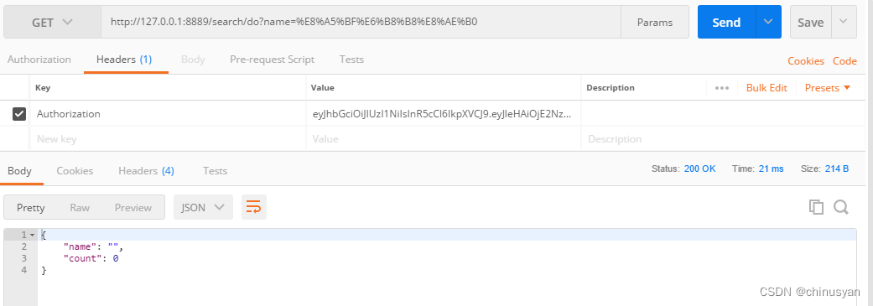Open the Params editor button
The width and height of the screenshot is (873, 306).
[x=655, y=23]
